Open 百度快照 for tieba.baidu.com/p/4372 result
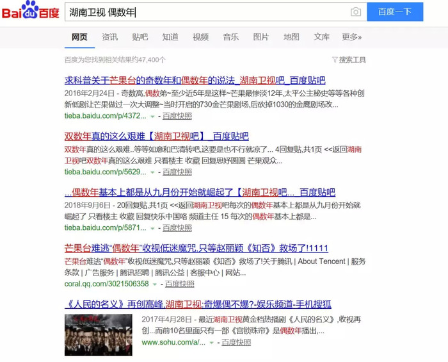Image resolution: width=448 pixels, height=362 pixels. point(177,116)
